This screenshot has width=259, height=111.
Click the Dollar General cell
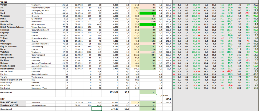click(13, 69)
